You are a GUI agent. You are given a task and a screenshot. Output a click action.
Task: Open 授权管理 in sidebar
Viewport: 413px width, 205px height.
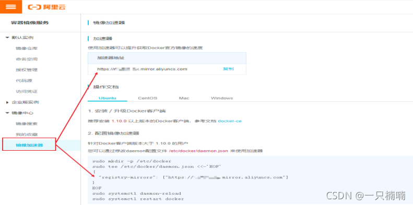[x=27, y=70]
